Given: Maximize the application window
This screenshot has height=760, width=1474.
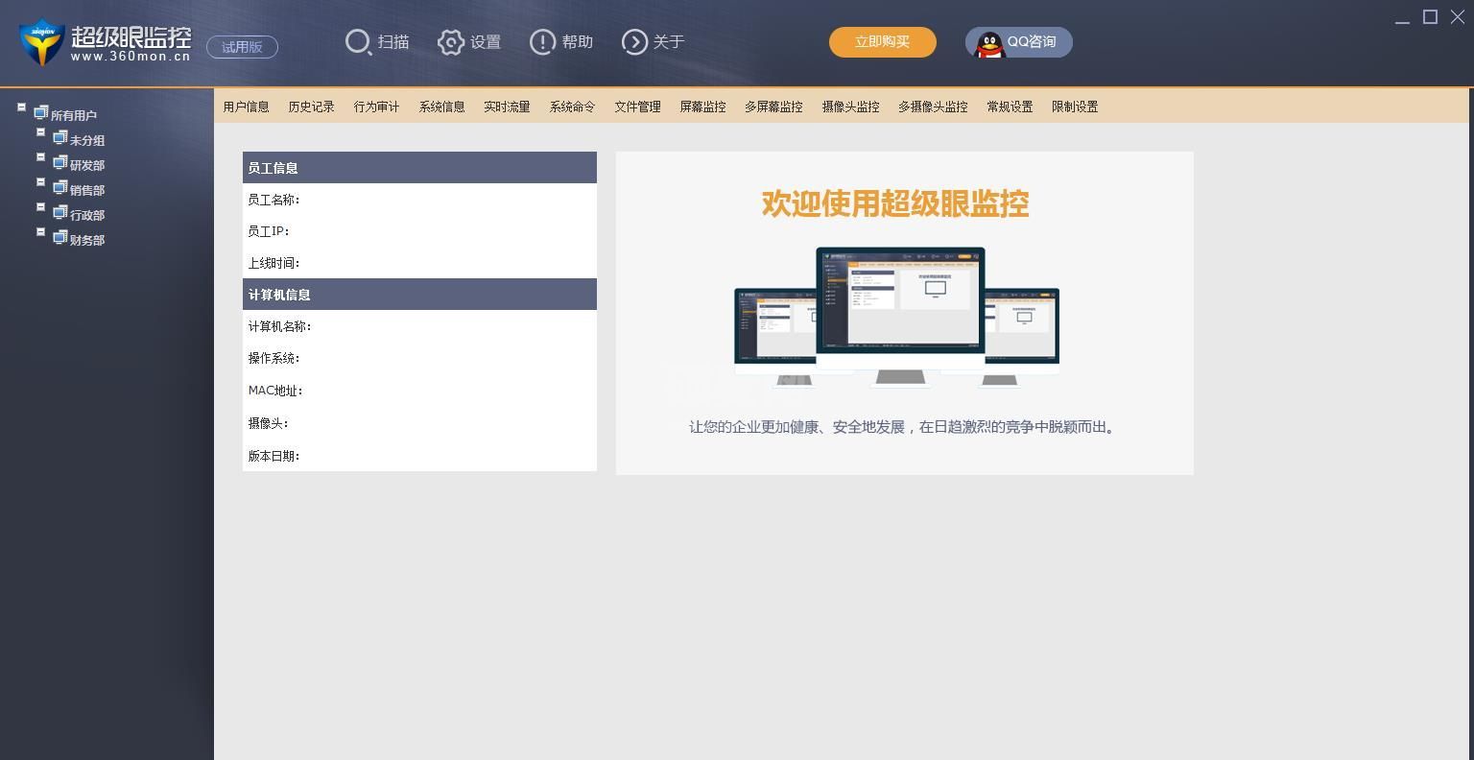Looking at the screenshot, I should coord(1430,17).
